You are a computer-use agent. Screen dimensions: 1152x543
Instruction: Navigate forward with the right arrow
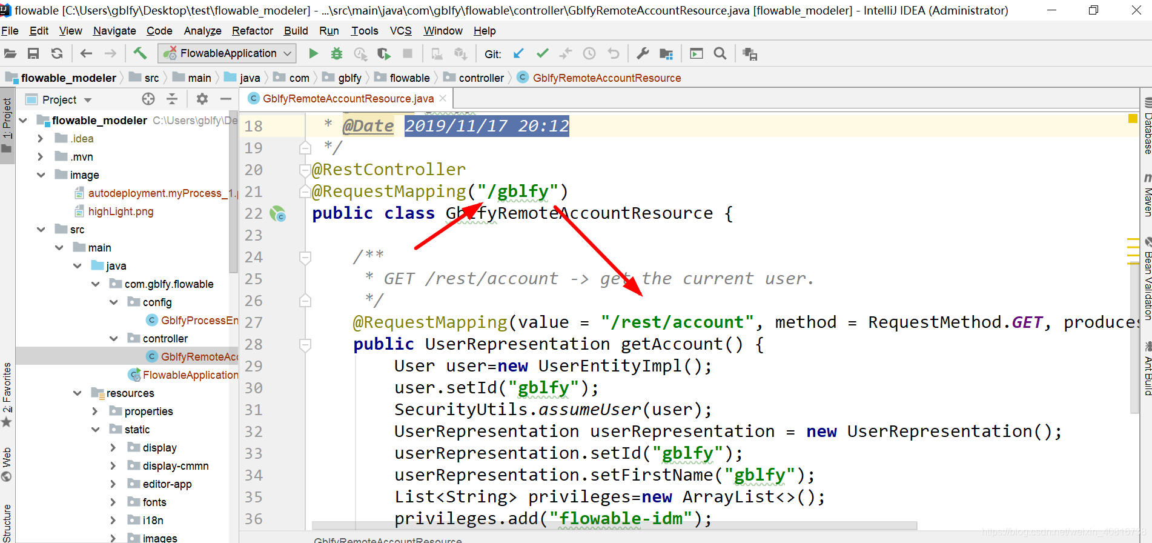pos(110,54)
